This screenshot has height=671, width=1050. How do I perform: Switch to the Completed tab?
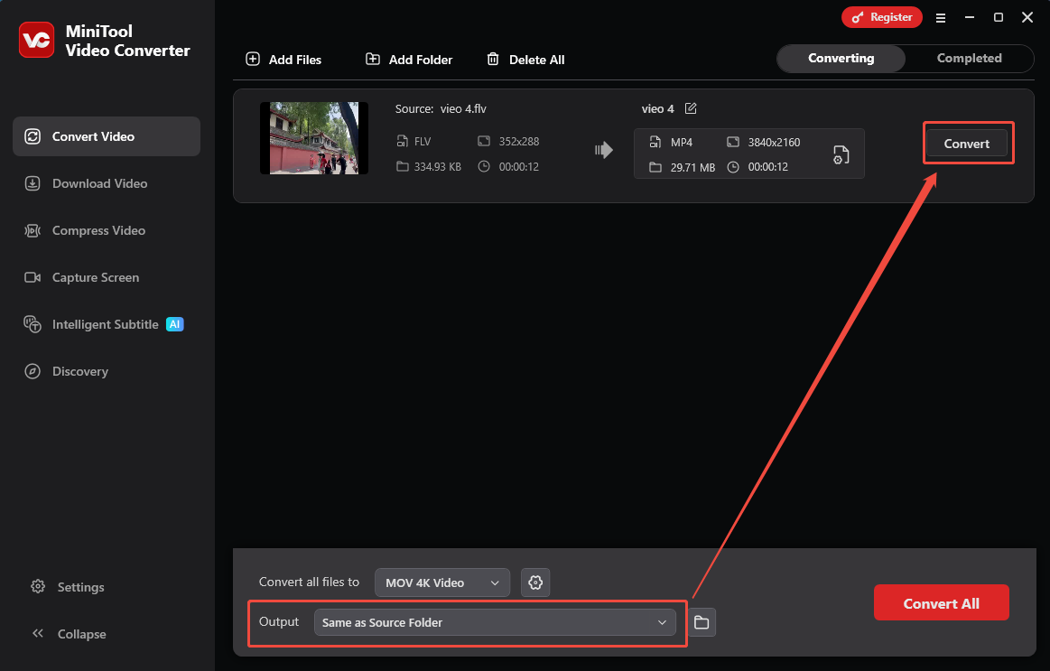tap(969, 58)
